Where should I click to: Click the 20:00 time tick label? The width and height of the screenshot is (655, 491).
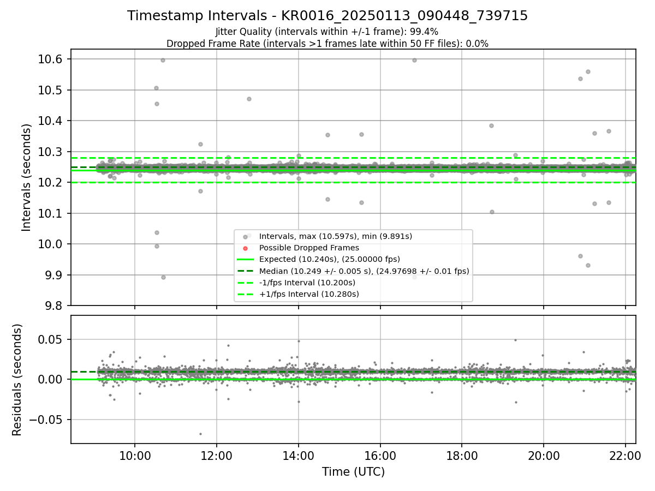[544, 456]
